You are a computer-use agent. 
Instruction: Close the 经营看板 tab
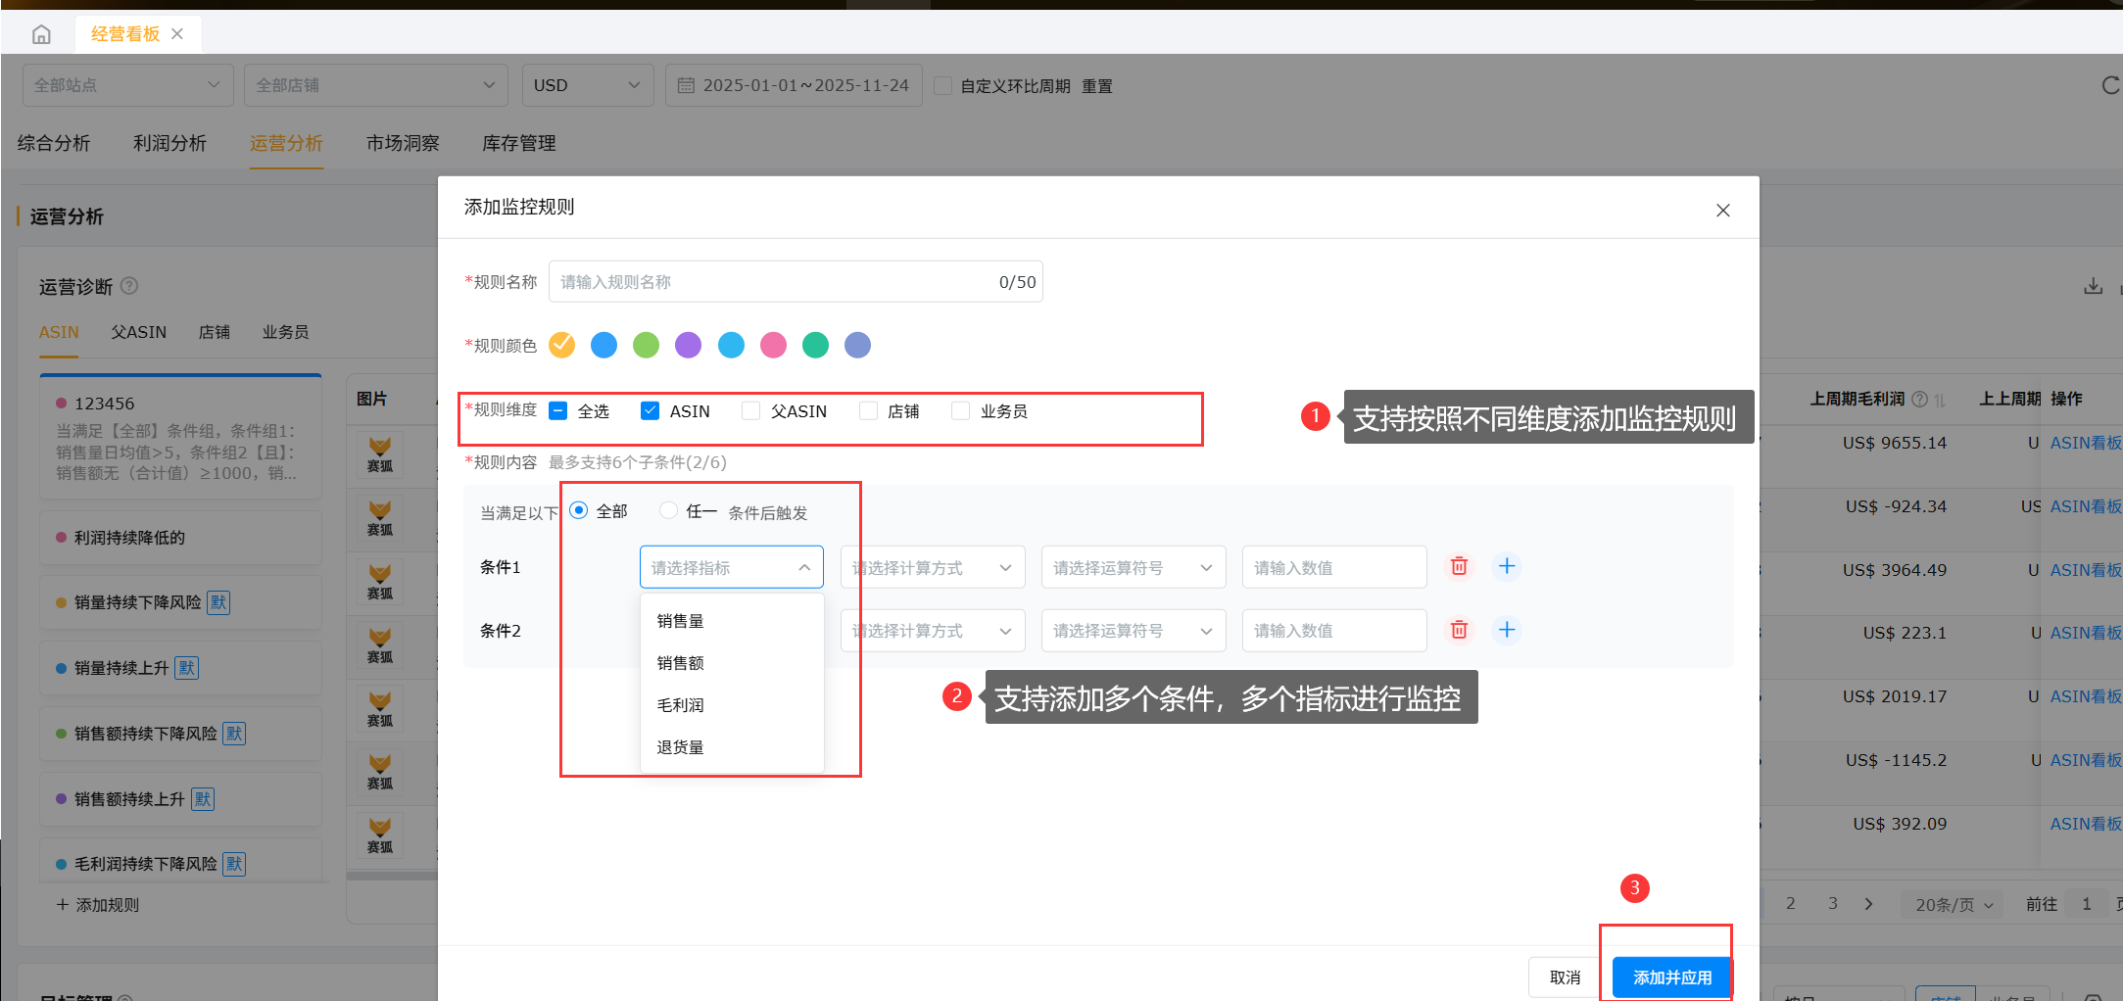[177, 34]
